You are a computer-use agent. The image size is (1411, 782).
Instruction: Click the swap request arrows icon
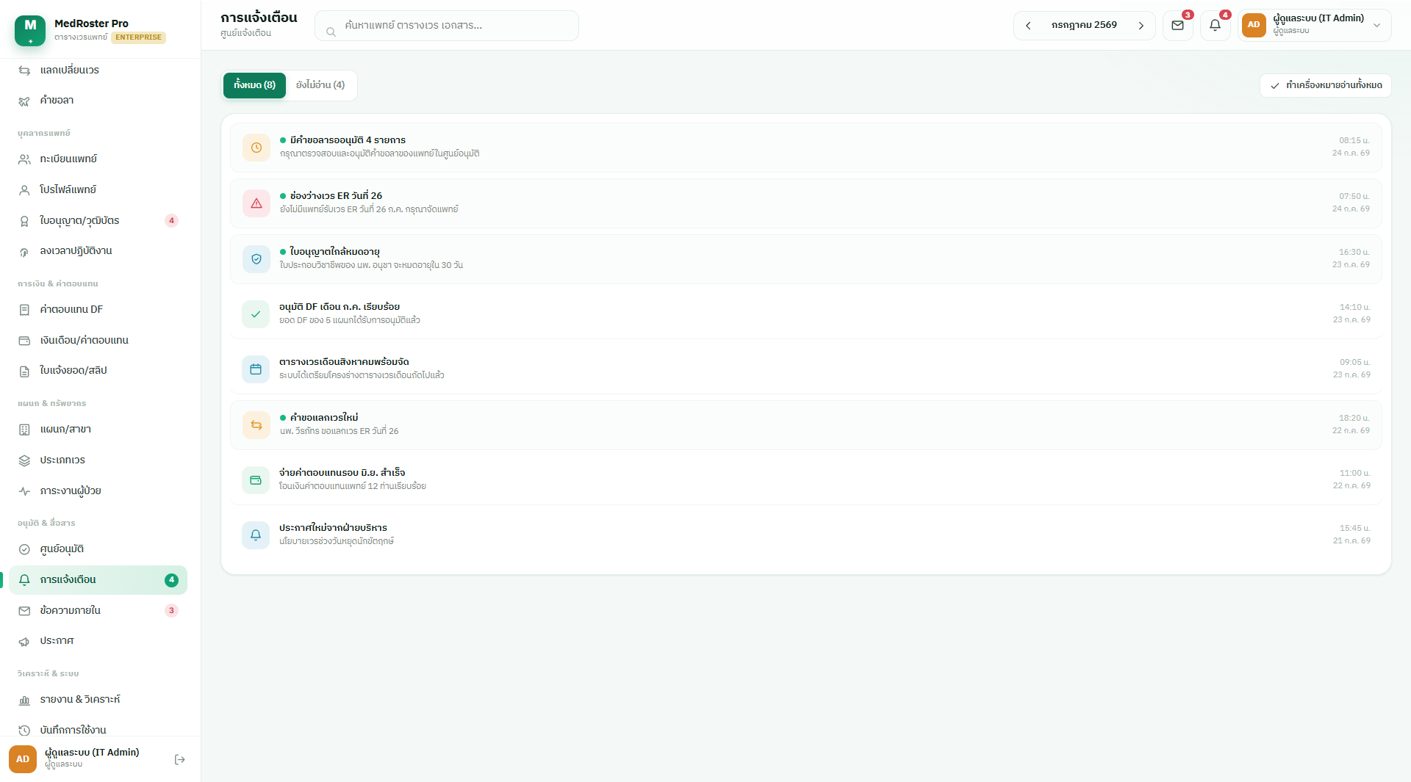(x=256, y=425)
